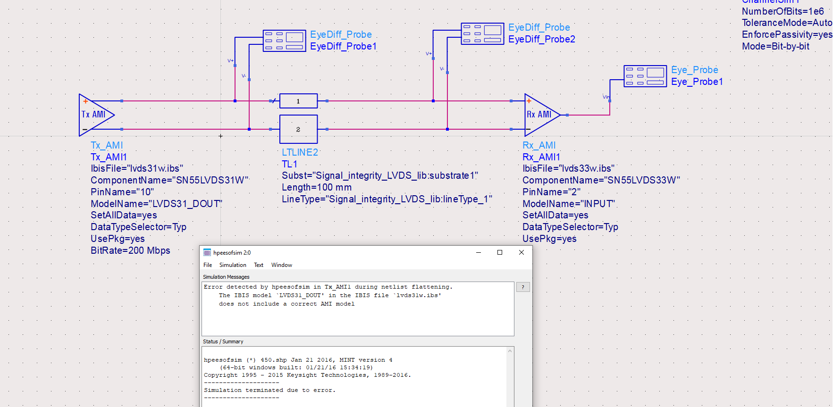Screen dimensions: 833x407
Task: Click the transmission line block labeled 1
Action: pos(299,101)
